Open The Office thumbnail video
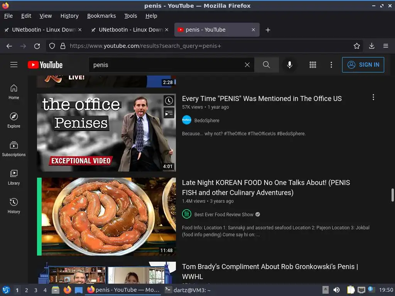The width and height of the screenshot is (395, 296). click(106, 133)
